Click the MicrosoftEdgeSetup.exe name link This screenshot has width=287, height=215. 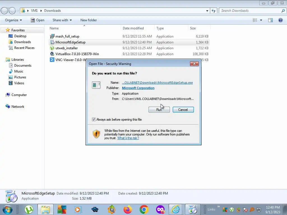pyautogui.click(x=157, y=83)
